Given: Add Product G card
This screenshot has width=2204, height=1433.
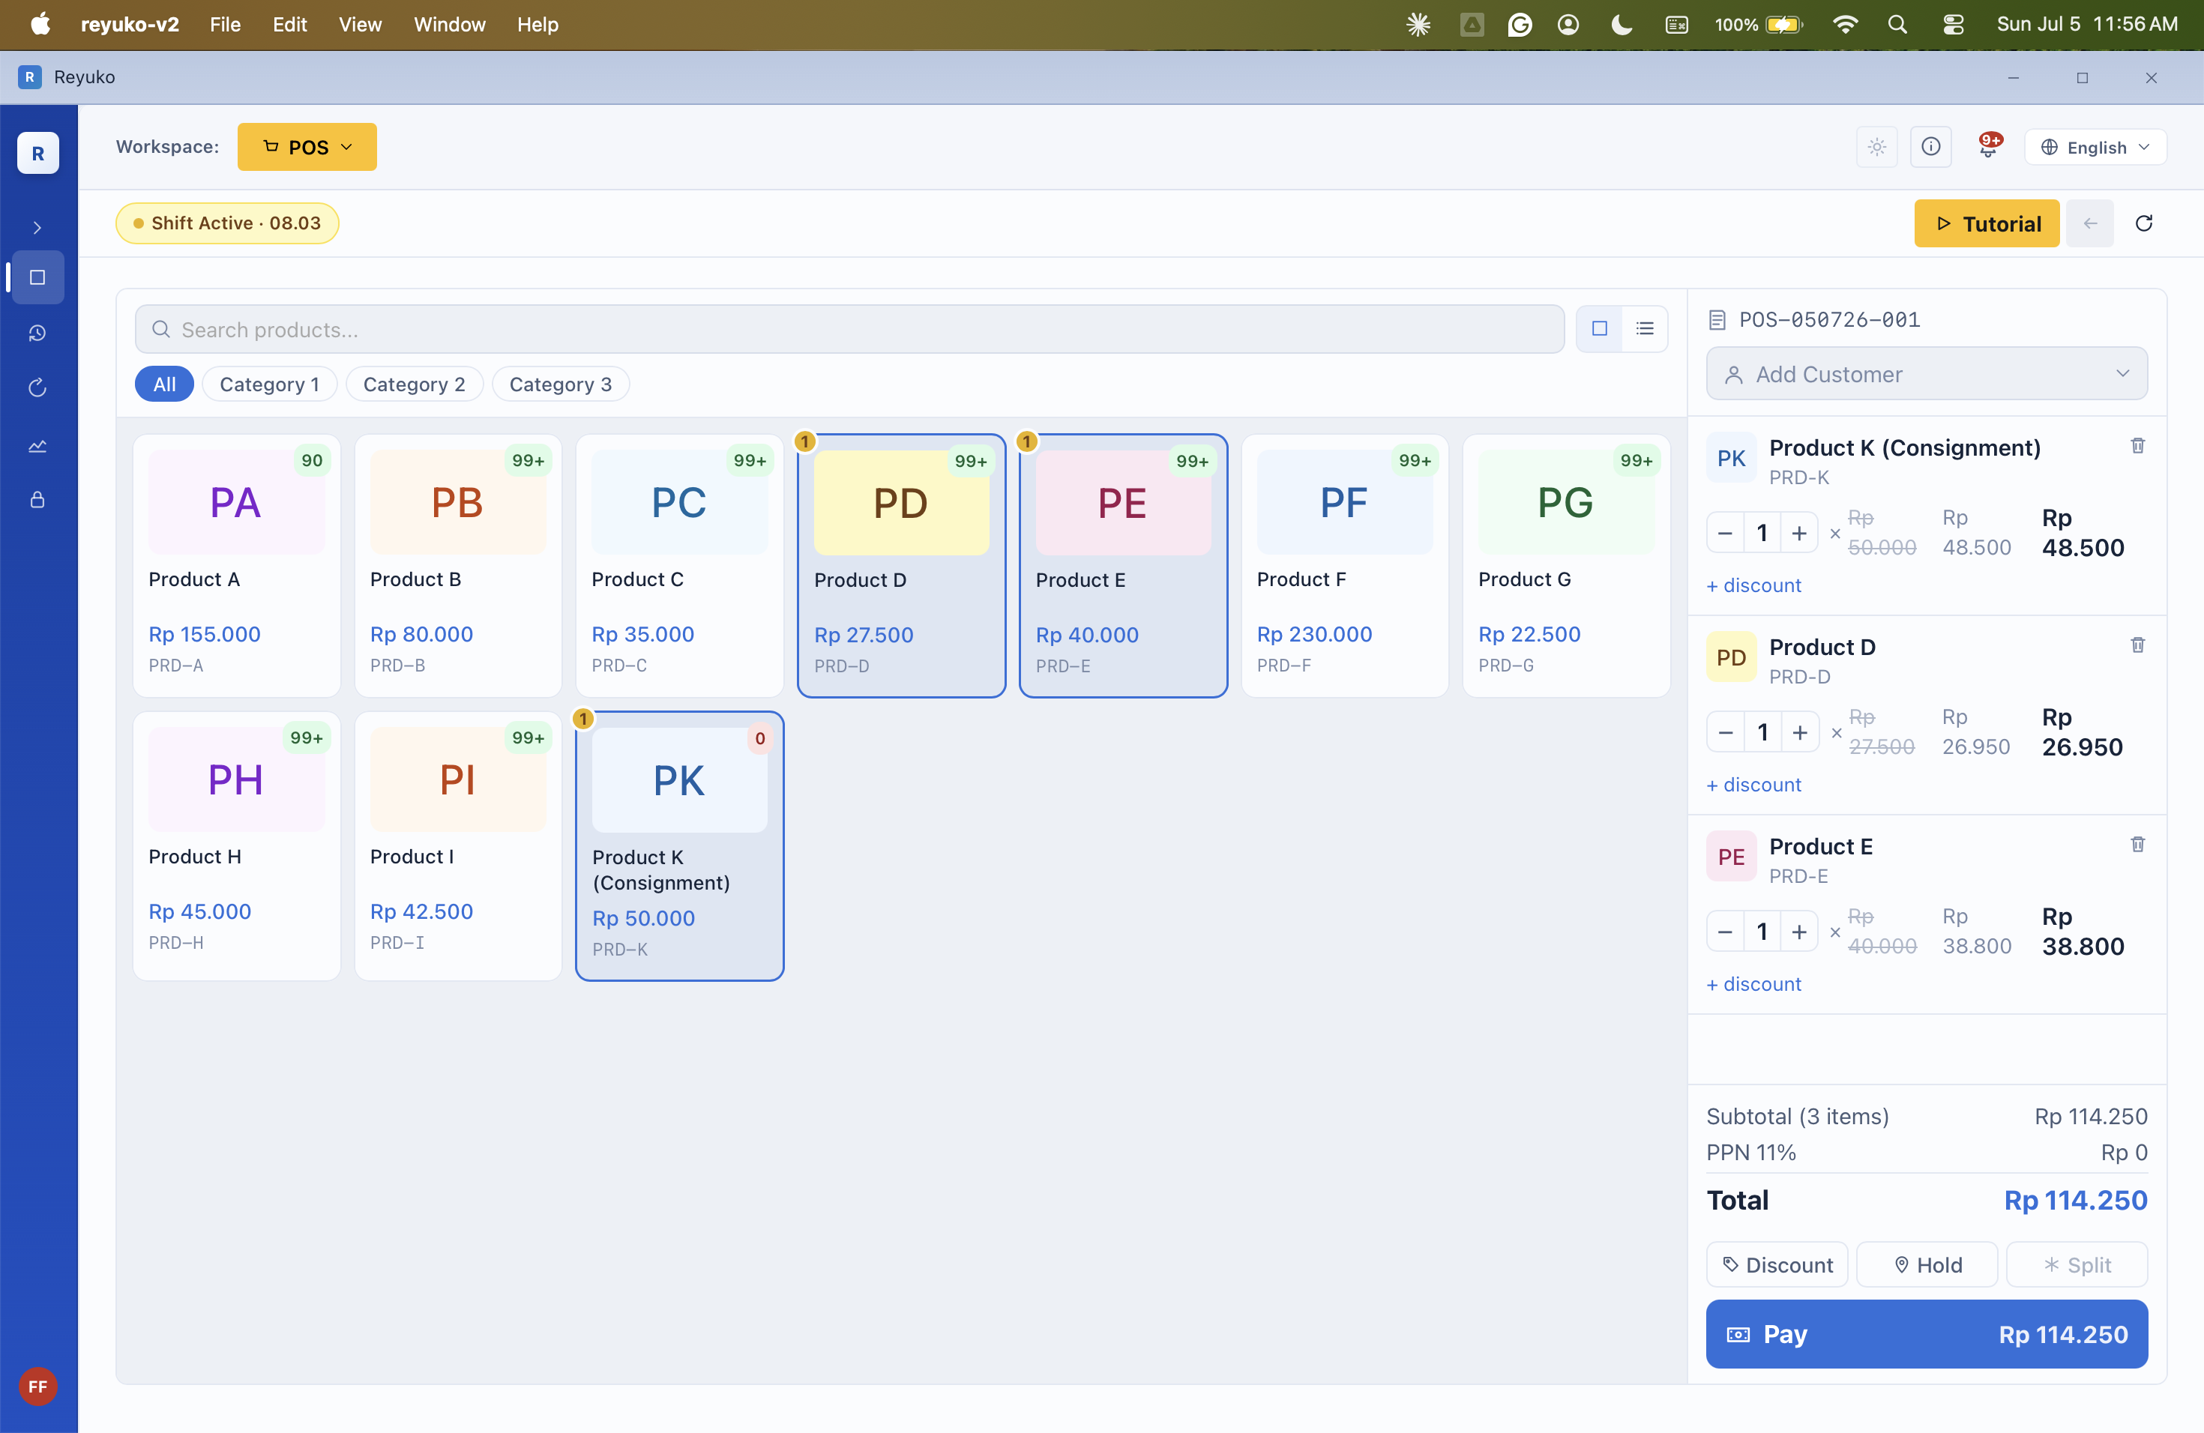Looking at the screenshot, I should pos(1566,566).
